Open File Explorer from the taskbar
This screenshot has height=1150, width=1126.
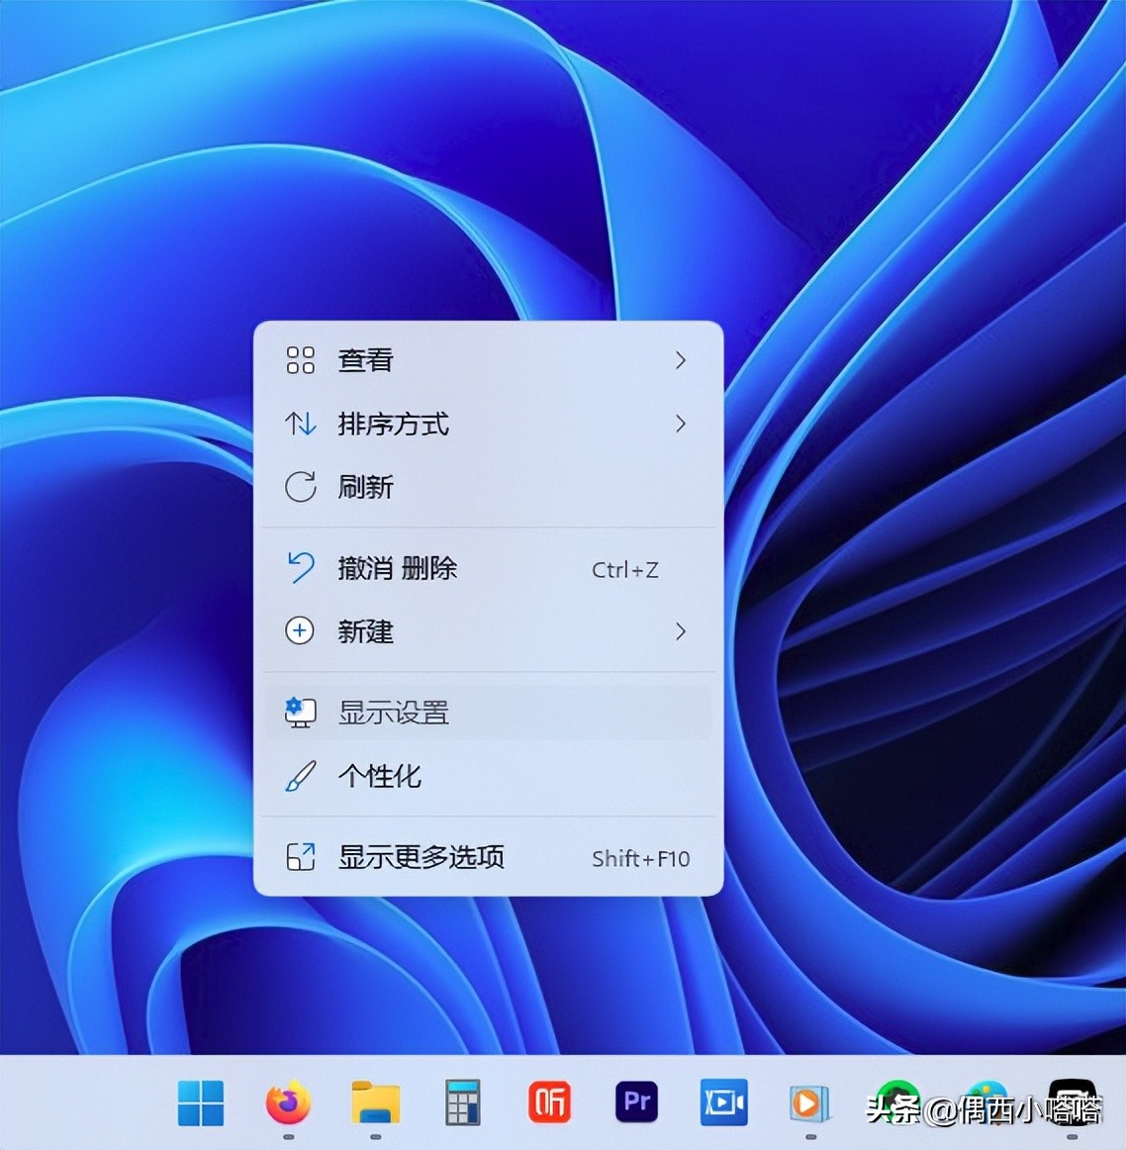[375, 1102]
